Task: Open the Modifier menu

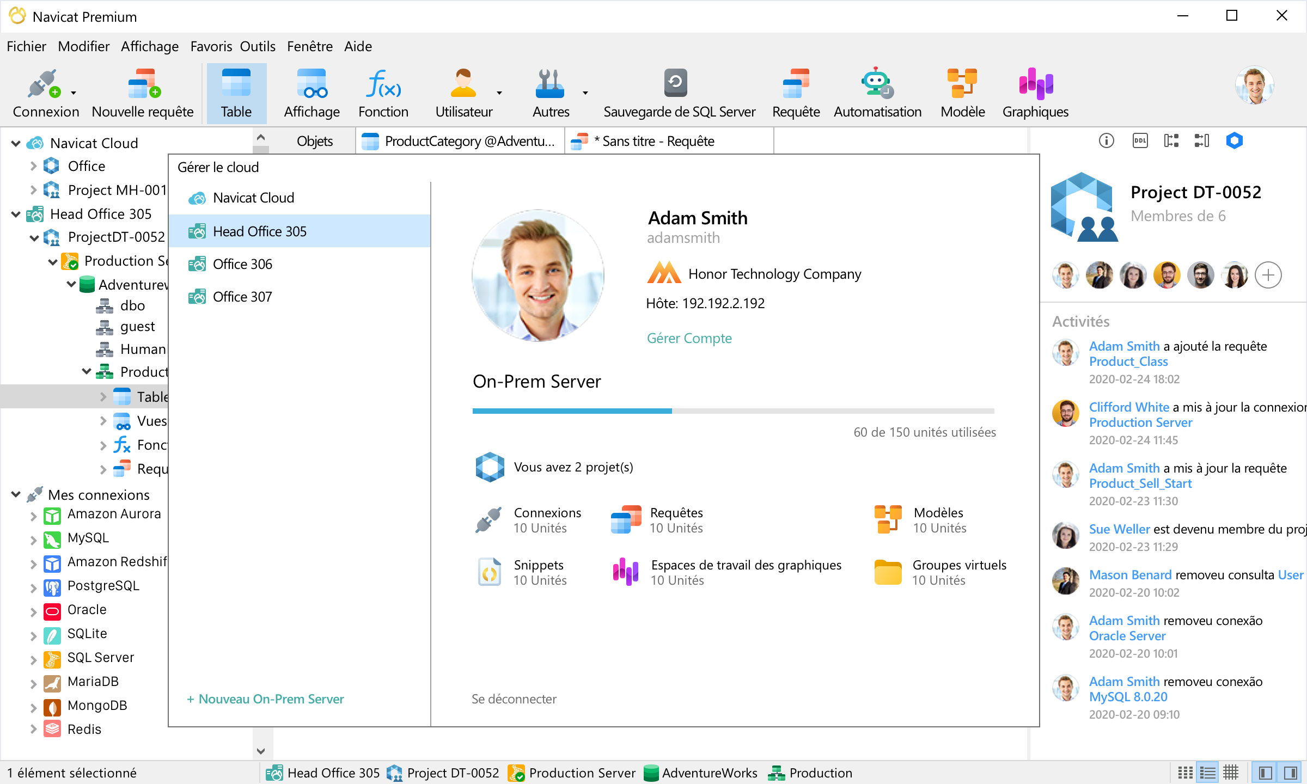Action: [x=83, y=46]
